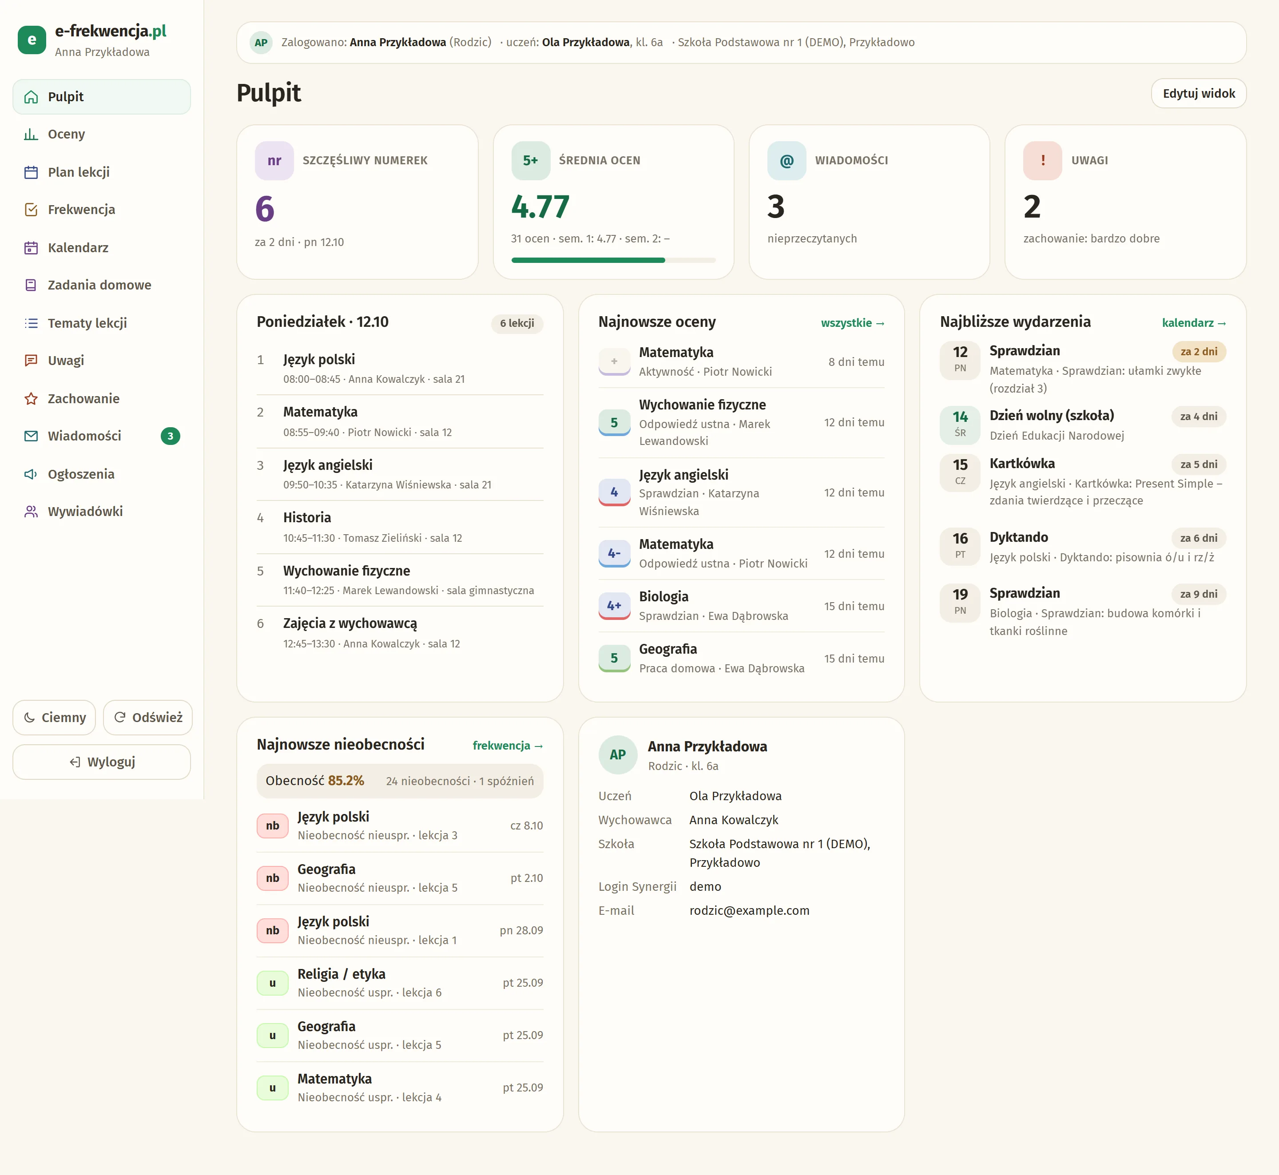Image resolution: width=1279 pixels, height=1175 pixels.
Task: Click the large AP avatar in profile card
Action: (x=618, y=755)
